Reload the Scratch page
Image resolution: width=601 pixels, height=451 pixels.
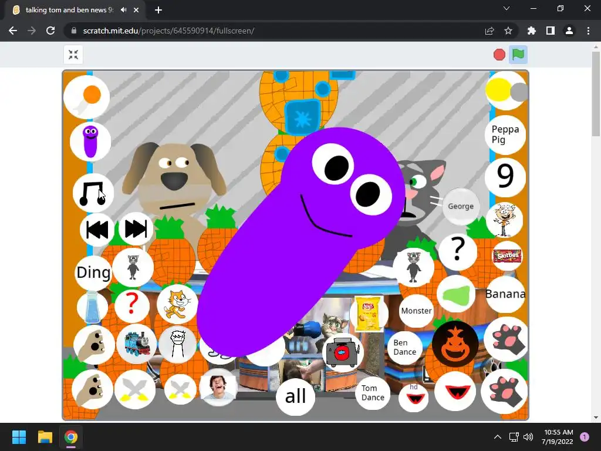[x=50, y=31]
